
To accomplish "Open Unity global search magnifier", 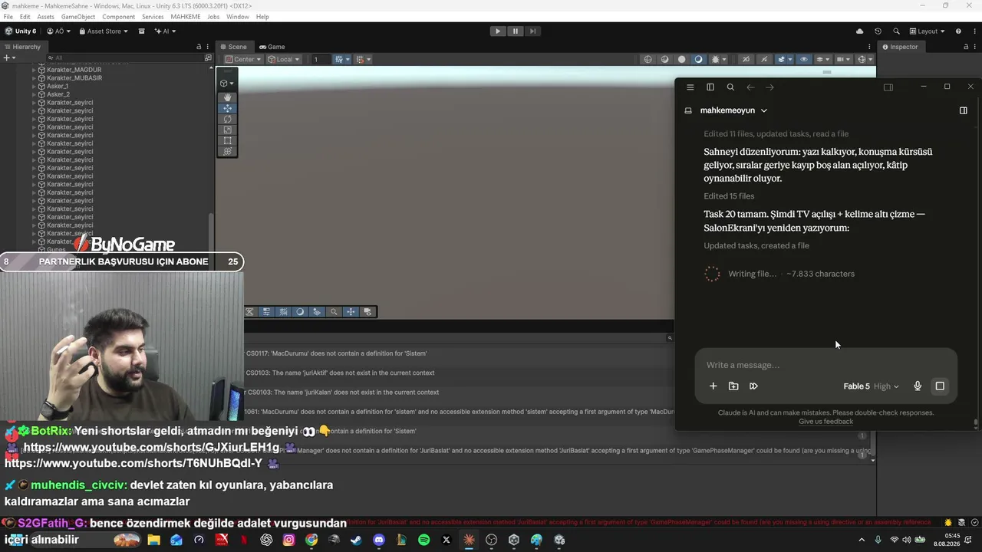I will pos(896,31).
